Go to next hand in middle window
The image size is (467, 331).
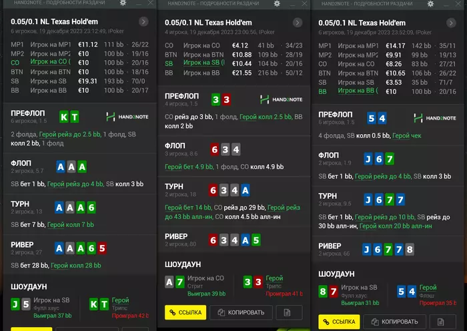[x=298, y=23]
